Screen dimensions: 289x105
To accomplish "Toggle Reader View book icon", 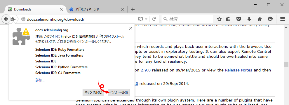I will pos(140,19).
